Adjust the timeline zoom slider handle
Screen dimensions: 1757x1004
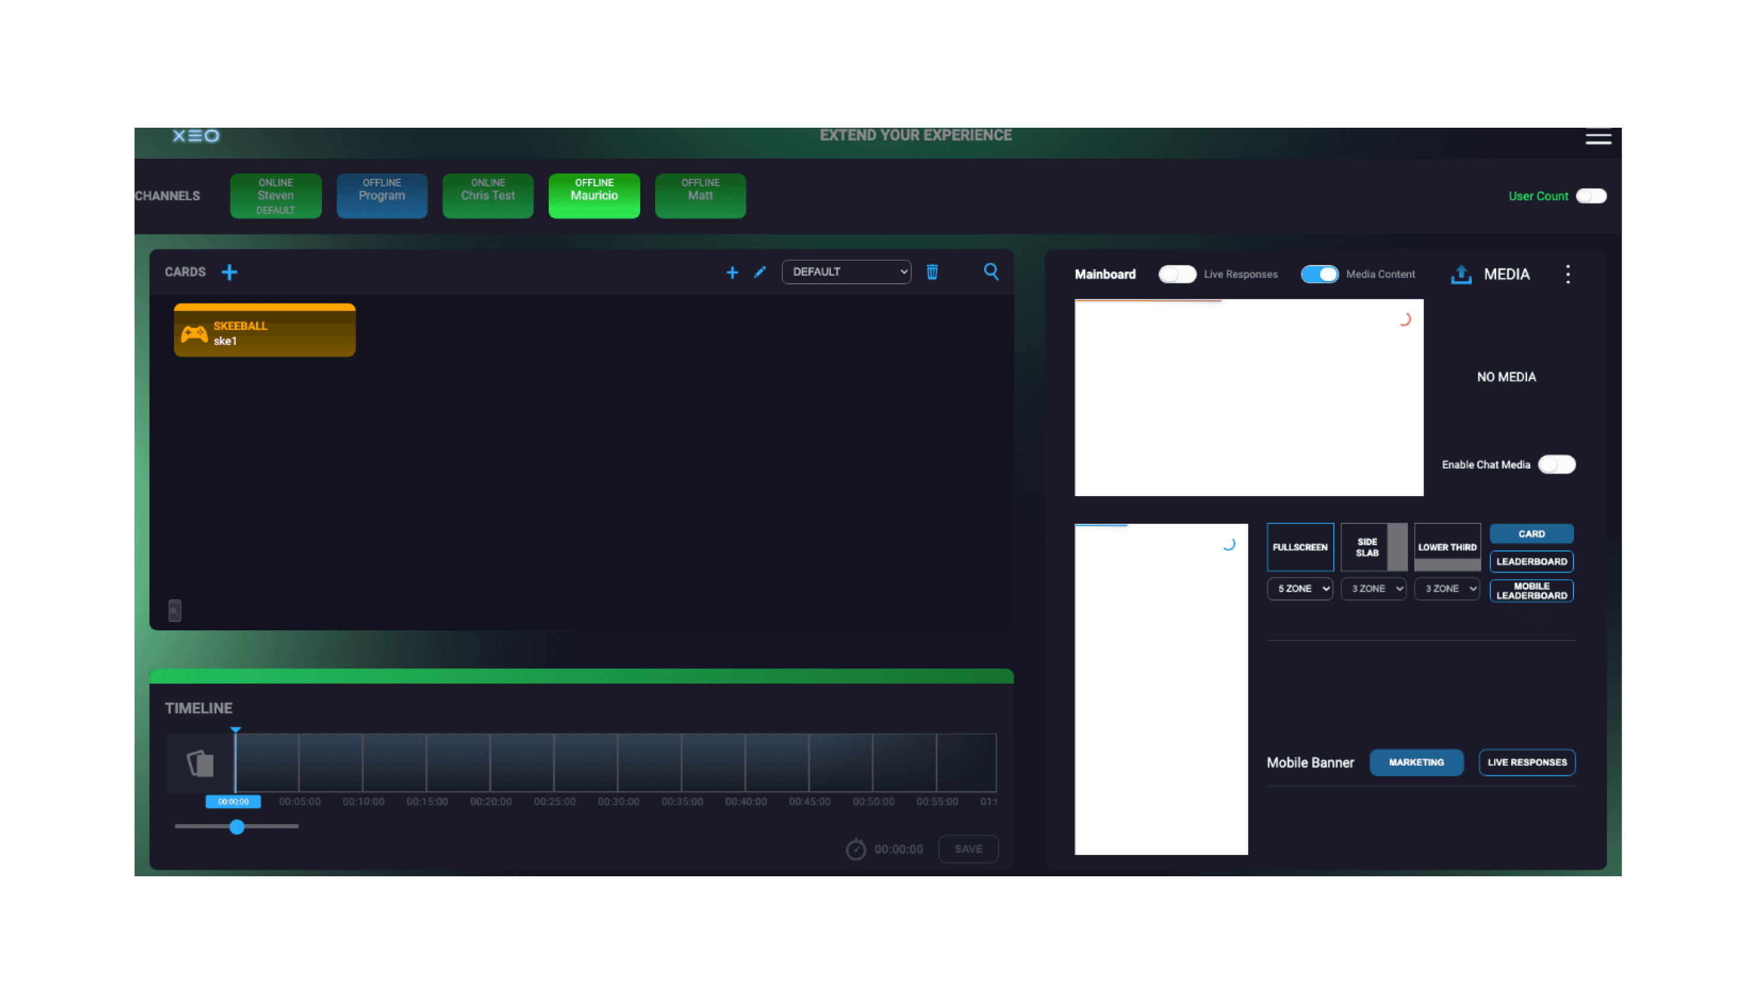coord(236,826)
